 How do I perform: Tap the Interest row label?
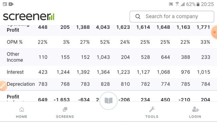[15, 72]
